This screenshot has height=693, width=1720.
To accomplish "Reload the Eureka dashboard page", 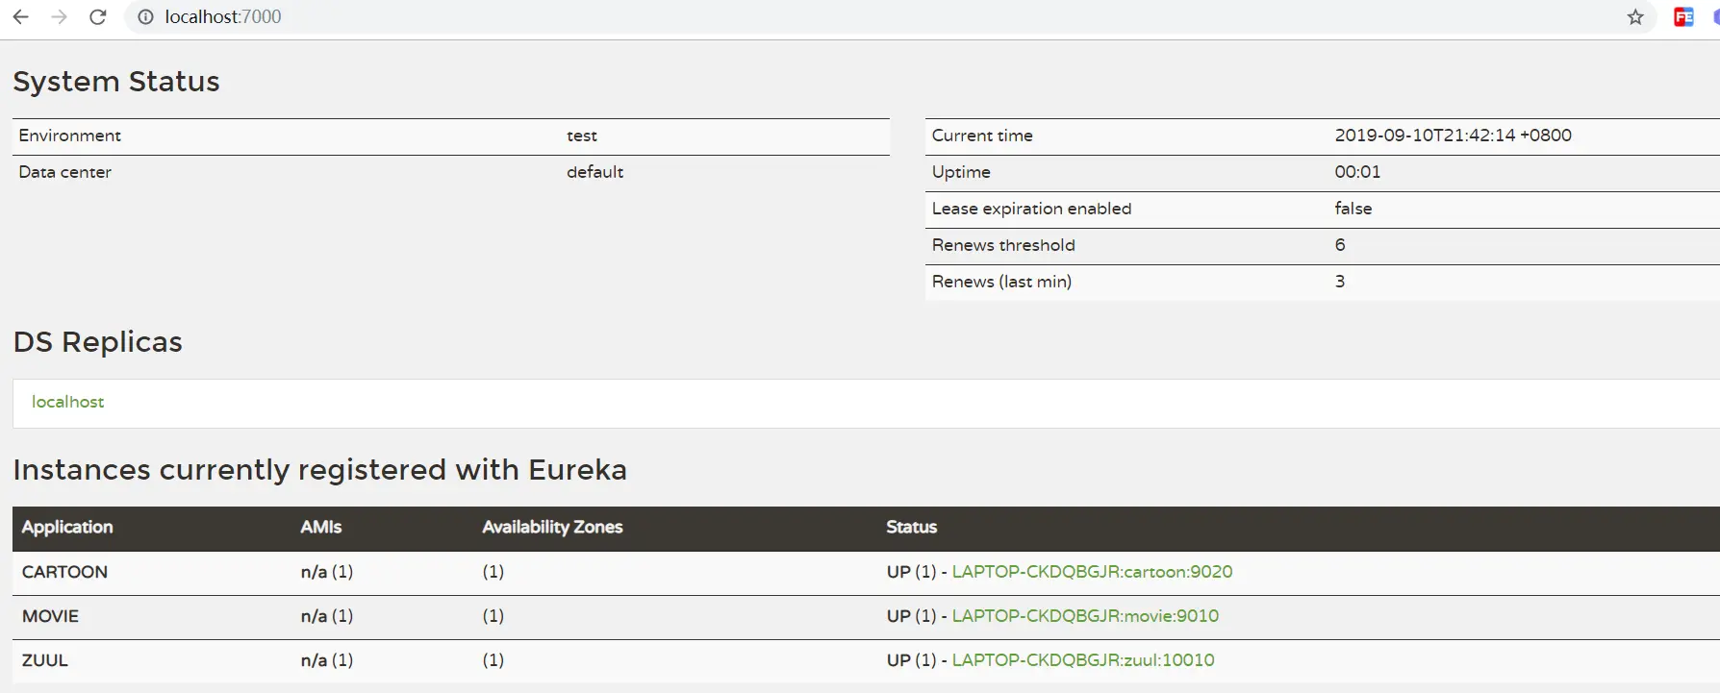I will pos(97,17).
